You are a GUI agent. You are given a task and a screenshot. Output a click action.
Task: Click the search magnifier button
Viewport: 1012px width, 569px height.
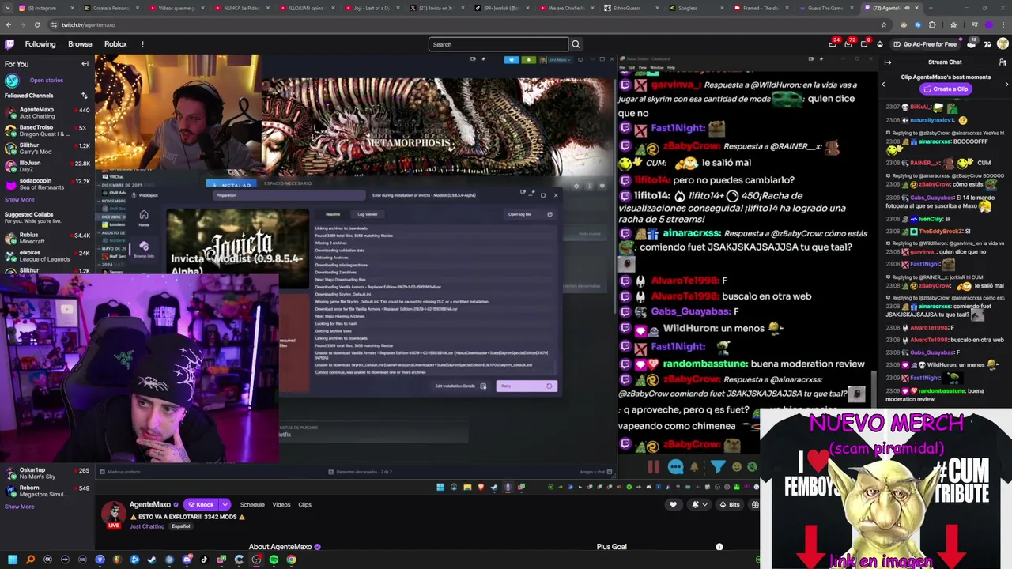click(576, 44)
